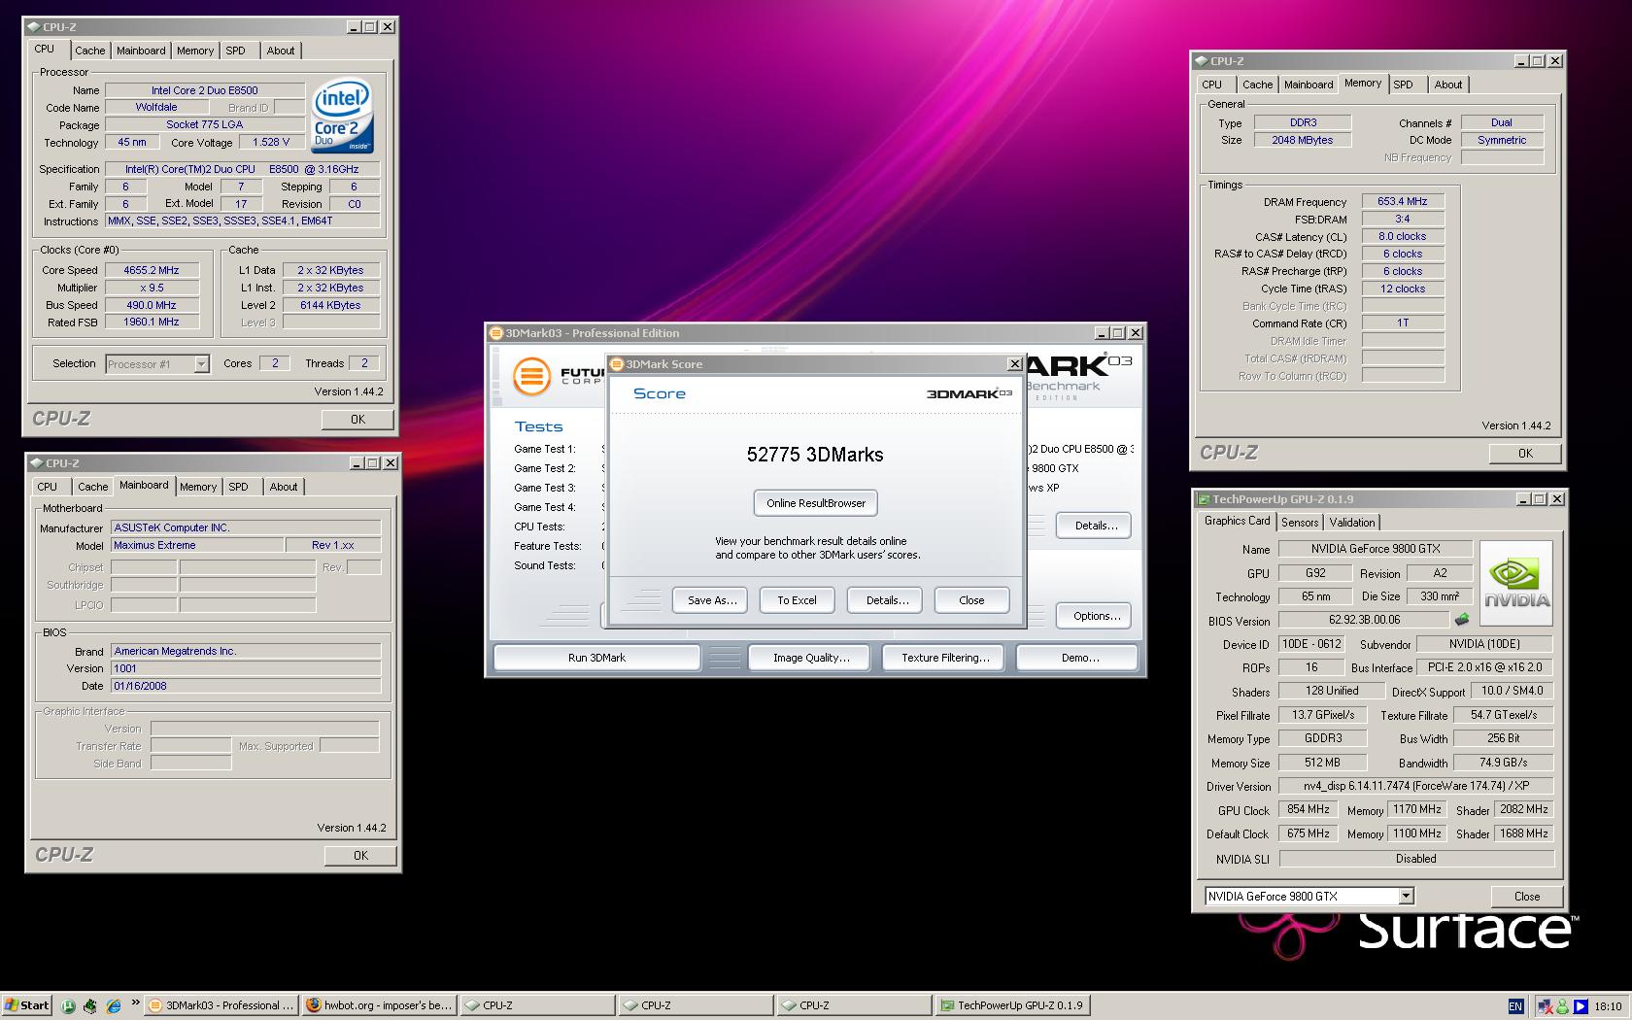Open the Processor #1 selection dropdown
The height and width of the screenshot is (1020, 1632).
[x=201, y=364]
